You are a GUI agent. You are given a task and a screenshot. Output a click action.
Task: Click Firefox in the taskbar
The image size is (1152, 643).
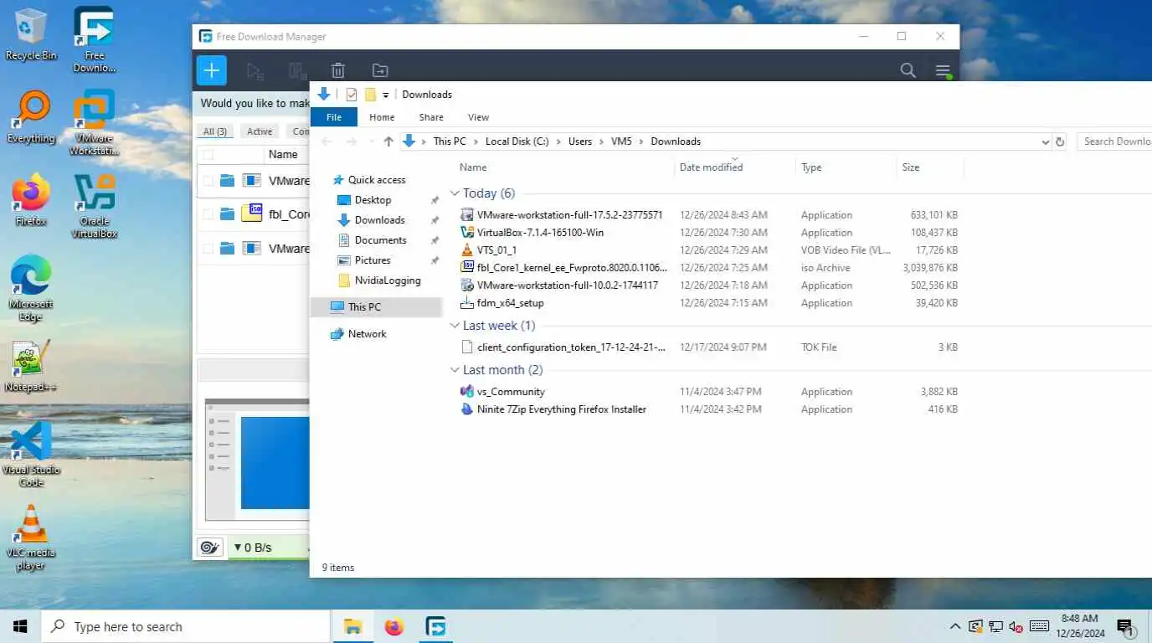point(393,626)
